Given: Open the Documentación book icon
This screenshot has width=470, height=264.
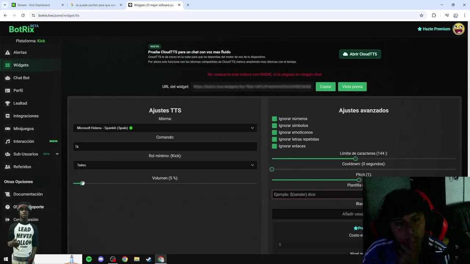Looking at the screenshot, I should point(7,194).
